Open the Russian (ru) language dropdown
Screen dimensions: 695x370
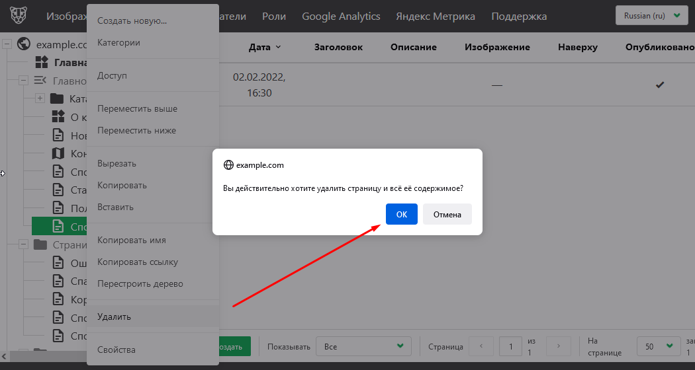click(x=651, y=15)
